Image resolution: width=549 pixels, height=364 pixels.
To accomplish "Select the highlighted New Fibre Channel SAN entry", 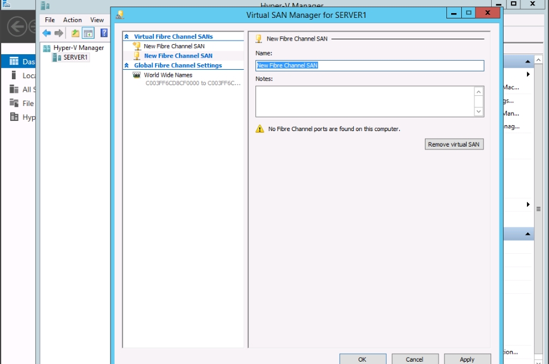I will (x=178, y=55).
